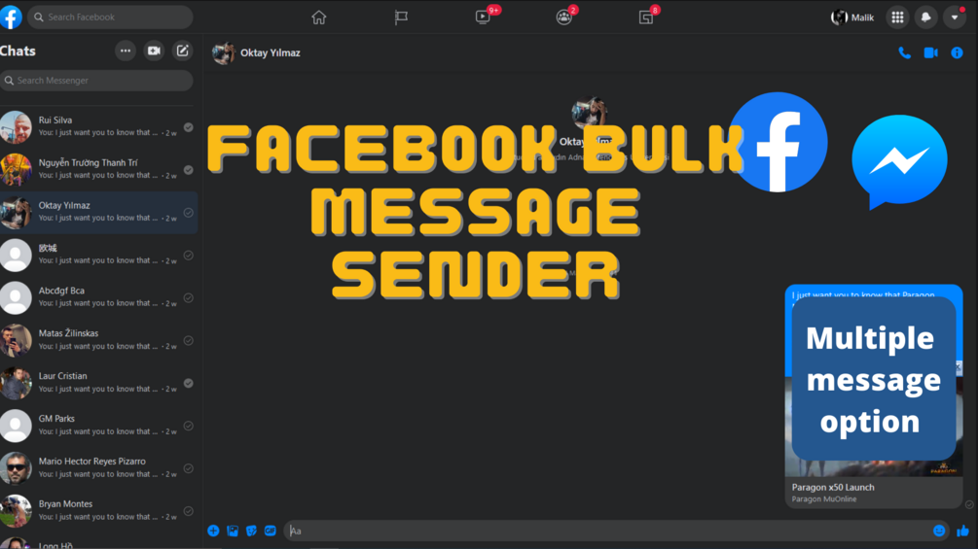Viewport: 978px width, 549px height.
Task: Choose a GIF from the composer
Action: [x=271, y=531]
